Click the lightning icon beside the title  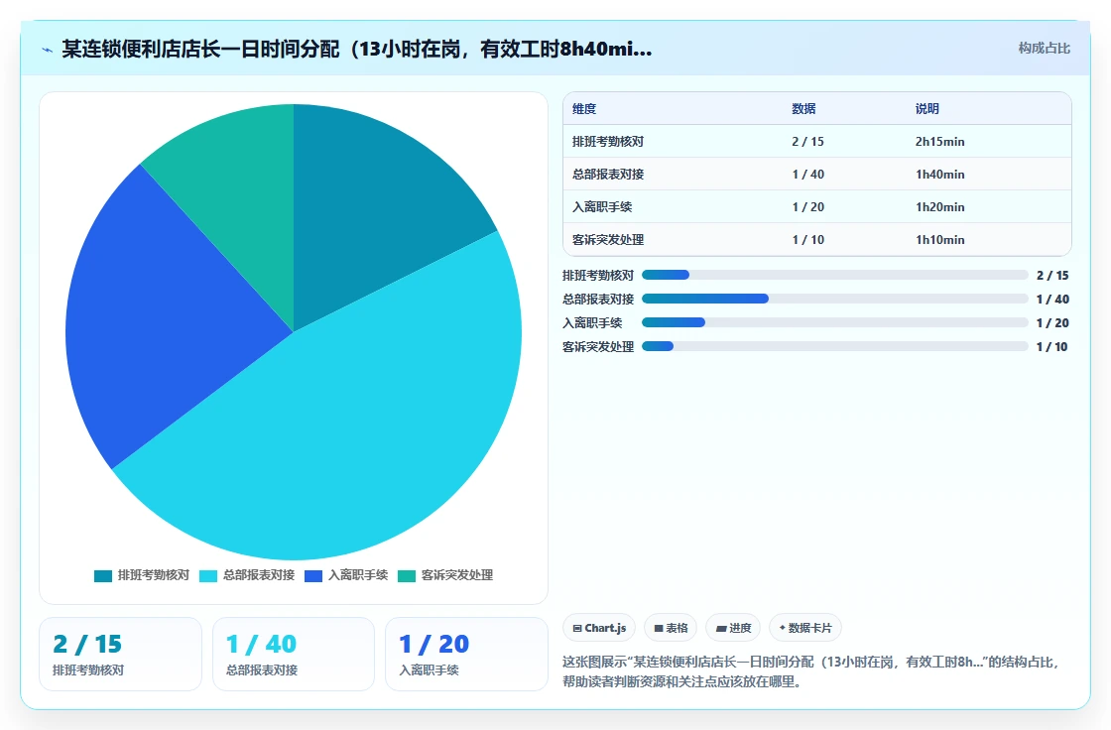click(x=48, y=50)
